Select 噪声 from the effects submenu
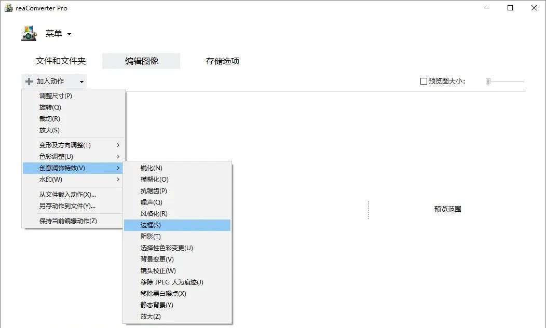This screenshot has height=328, width=546. click(x=150, y=202)
